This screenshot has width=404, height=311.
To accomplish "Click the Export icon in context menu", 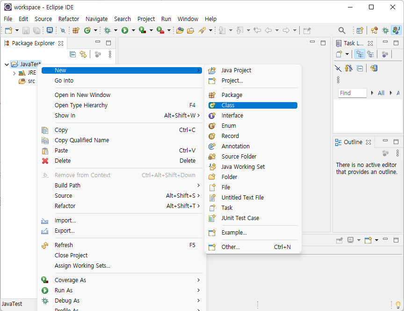I will coord(45,231).
